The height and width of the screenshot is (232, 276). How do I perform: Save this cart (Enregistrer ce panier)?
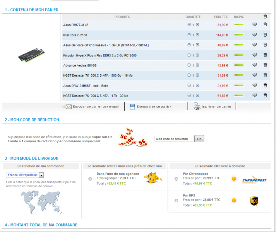[x=150, y=107]
